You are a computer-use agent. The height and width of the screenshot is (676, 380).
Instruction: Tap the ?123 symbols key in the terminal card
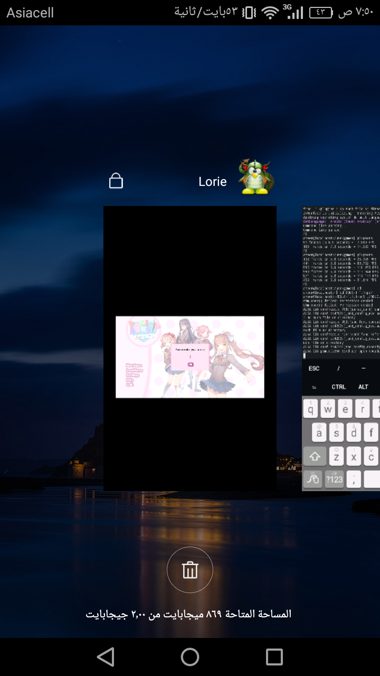point(334,480)
